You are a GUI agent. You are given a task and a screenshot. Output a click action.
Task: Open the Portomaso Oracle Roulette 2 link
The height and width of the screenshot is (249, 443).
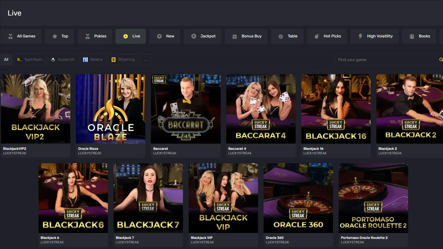364,238
